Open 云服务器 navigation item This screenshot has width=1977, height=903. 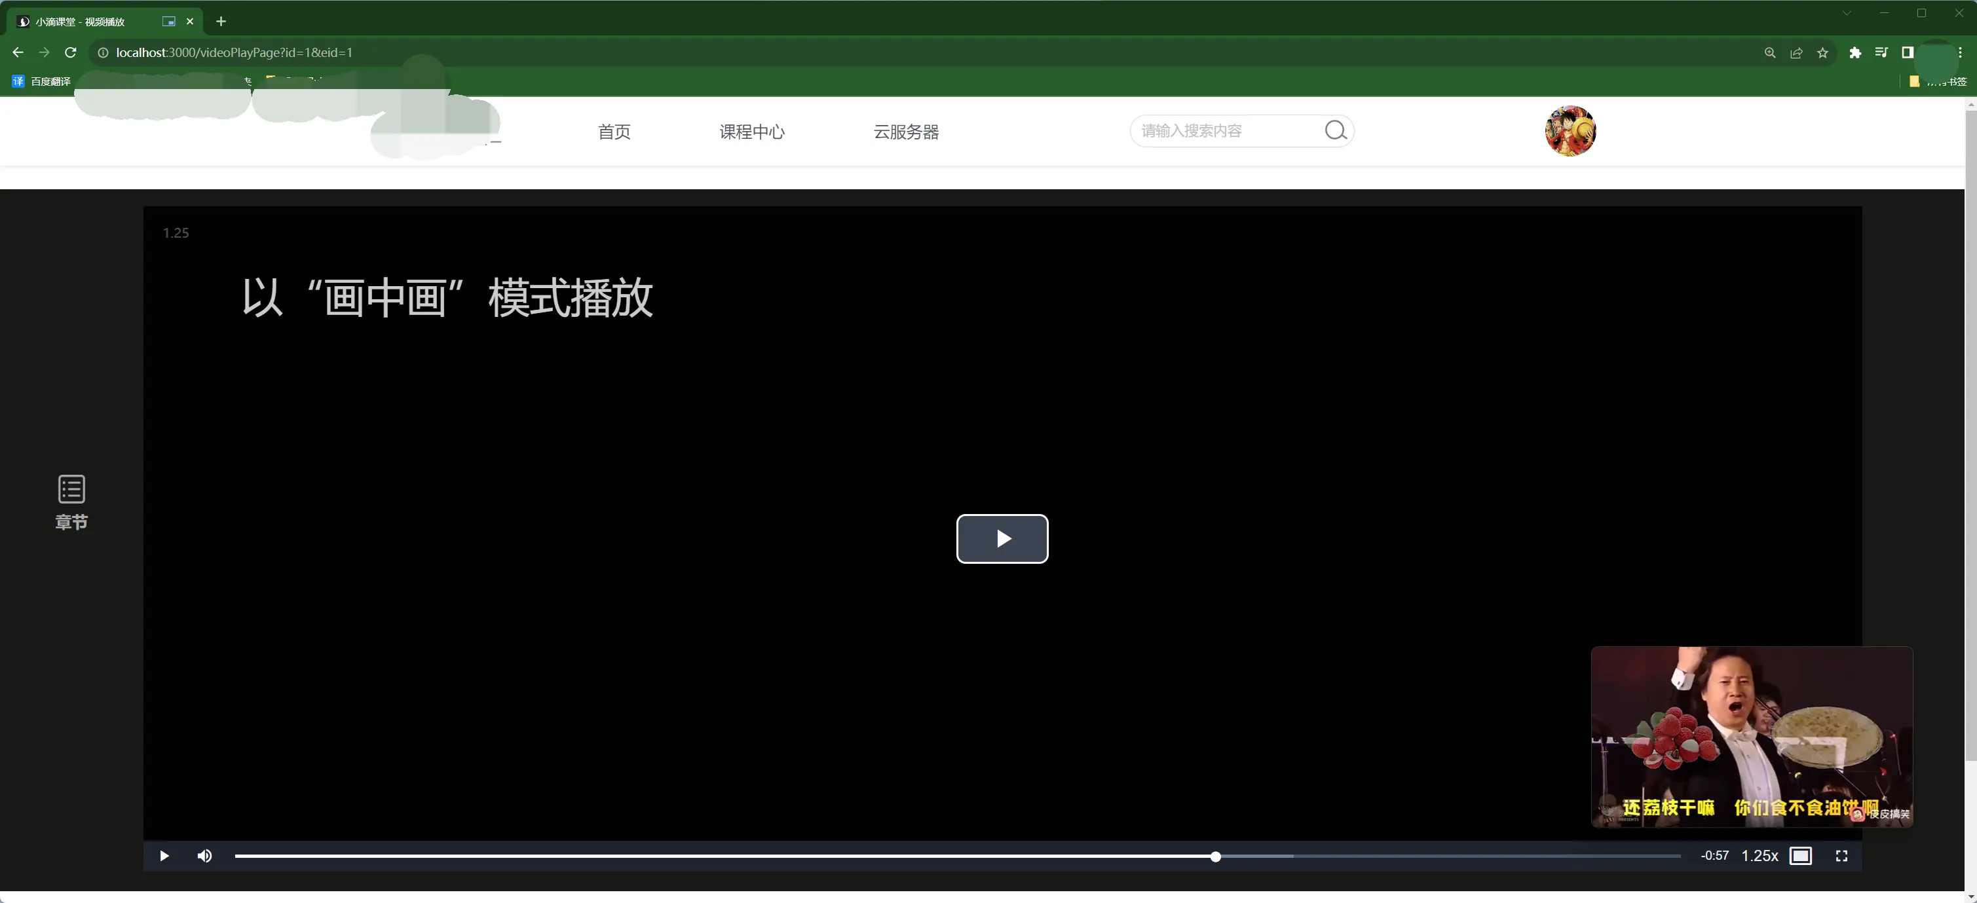pyautogui.click(x=905, y=131)
